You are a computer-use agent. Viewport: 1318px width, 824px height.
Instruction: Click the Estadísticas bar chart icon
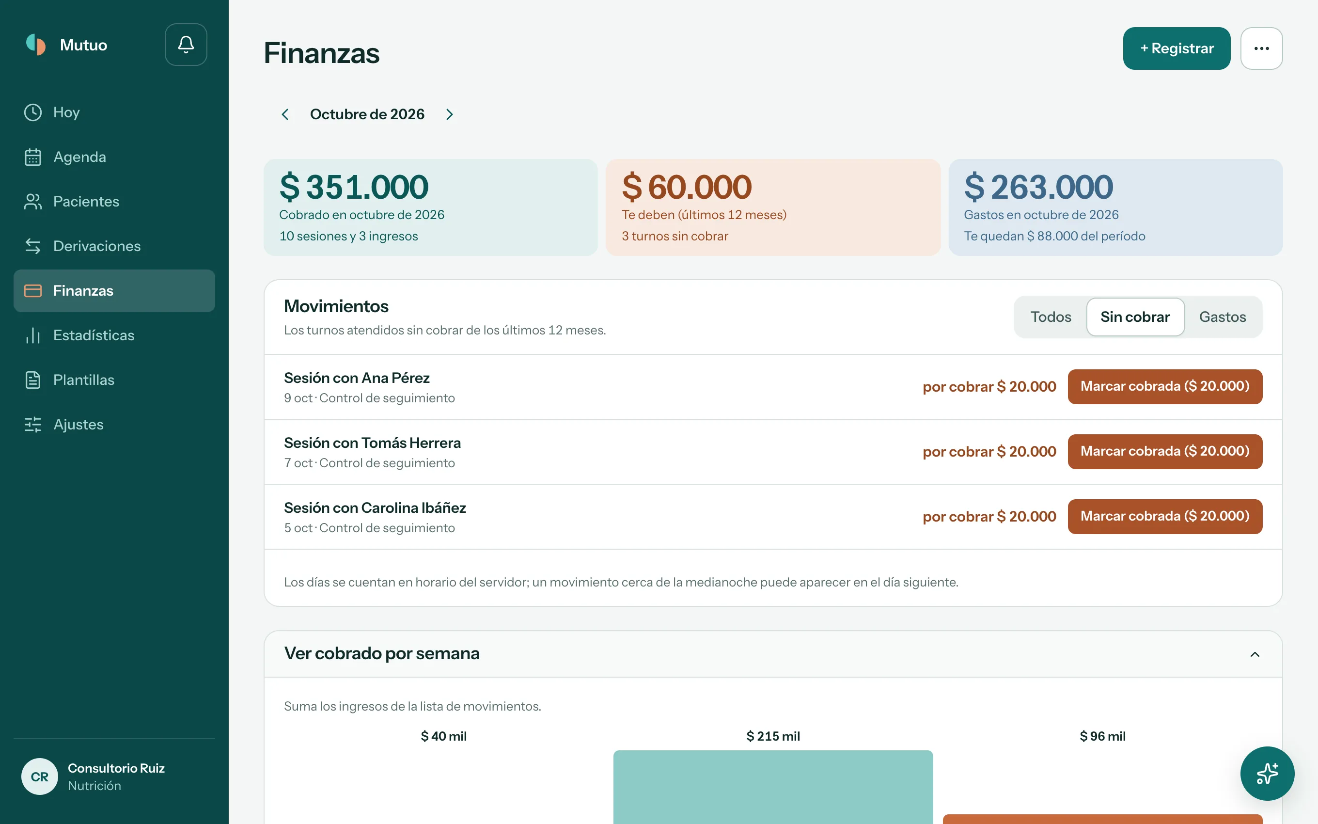[x=32, y=336]
